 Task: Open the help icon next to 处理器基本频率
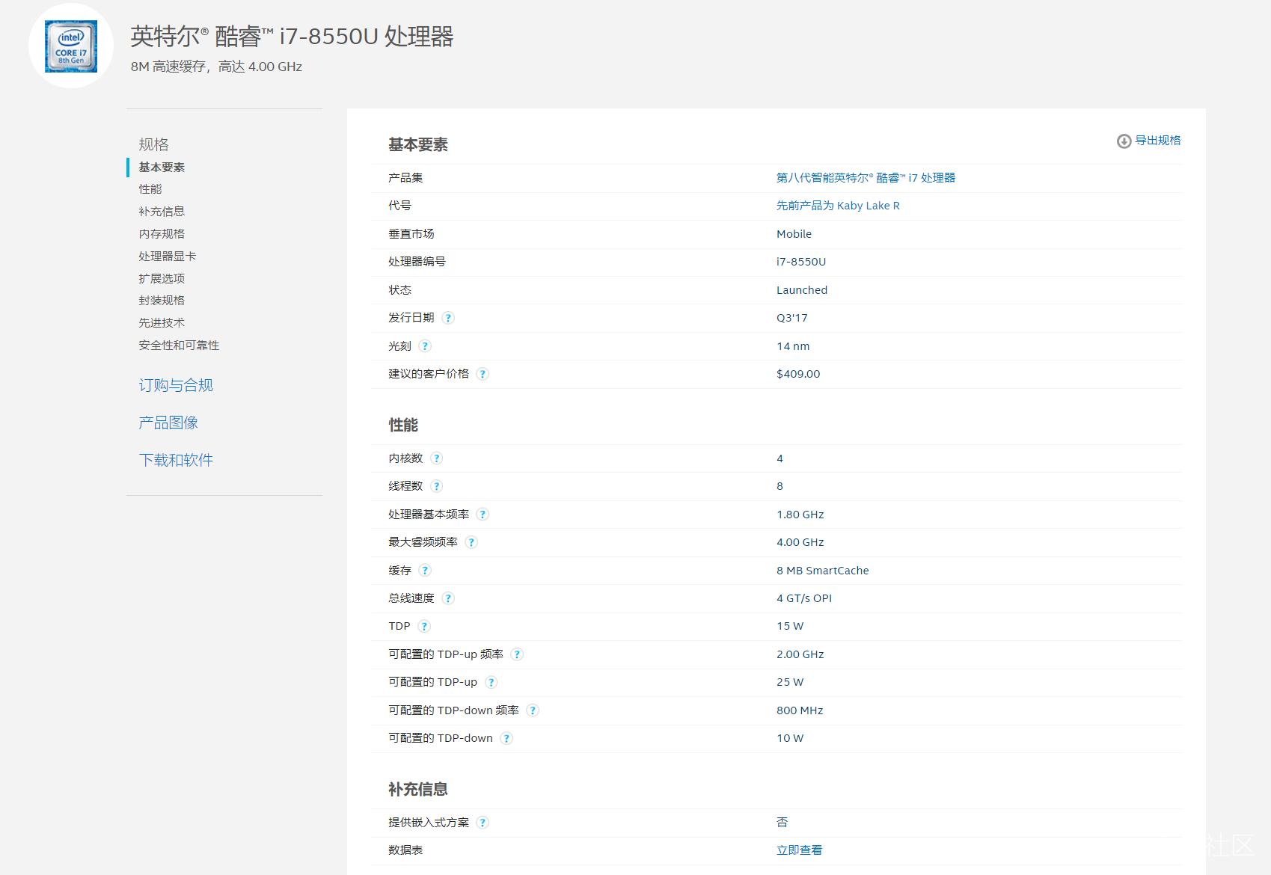(483, 515)
